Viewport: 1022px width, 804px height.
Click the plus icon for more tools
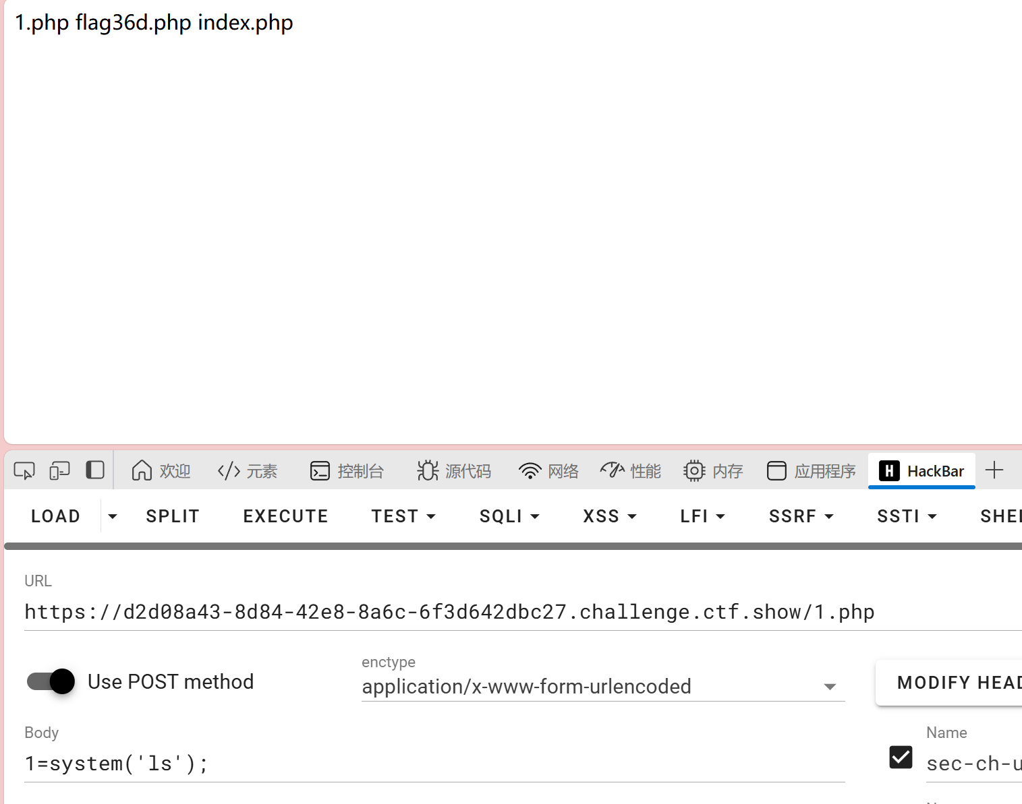pos(994,470)
